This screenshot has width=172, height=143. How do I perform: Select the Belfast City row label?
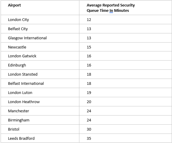pos(18,29)
